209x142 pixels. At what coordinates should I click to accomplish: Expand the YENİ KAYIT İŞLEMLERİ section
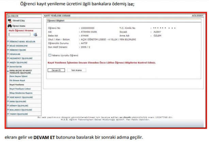(x=8, y=97)
